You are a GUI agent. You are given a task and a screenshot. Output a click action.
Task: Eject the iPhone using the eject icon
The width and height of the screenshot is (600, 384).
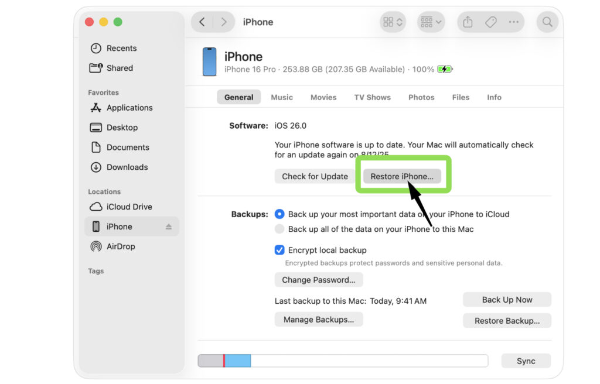click(169, 227)
